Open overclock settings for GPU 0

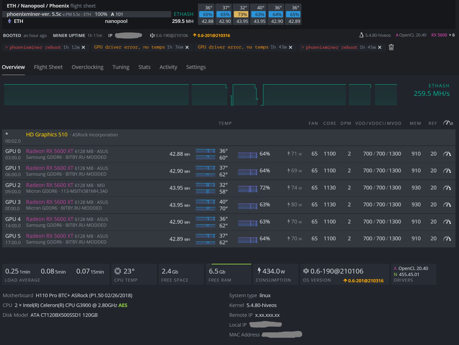coord(447,154)
